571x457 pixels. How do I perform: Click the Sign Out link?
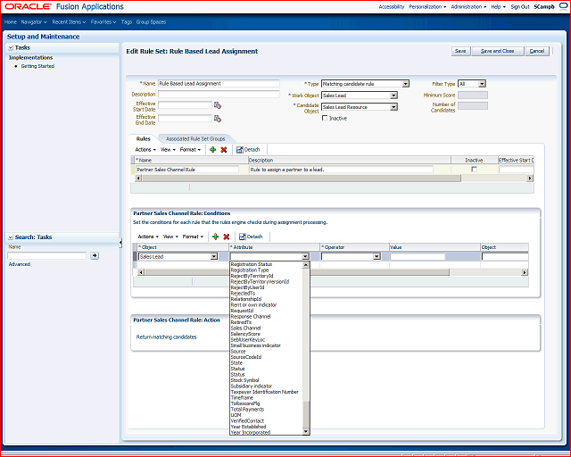click(x=520, y=6)
